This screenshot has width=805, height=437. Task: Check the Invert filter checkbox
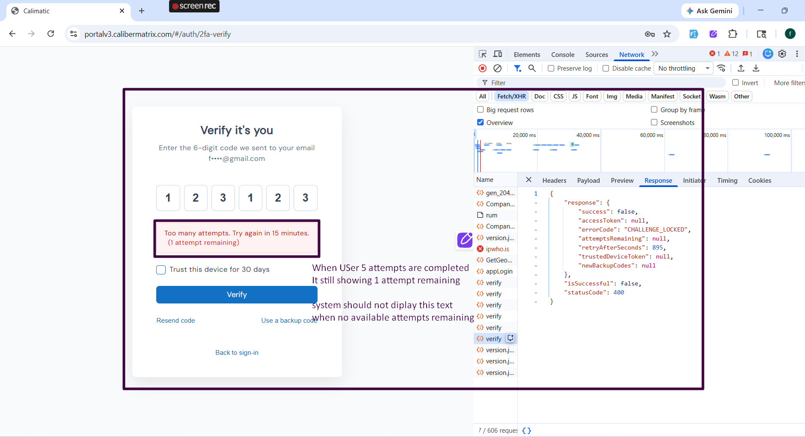pos(736,83)
